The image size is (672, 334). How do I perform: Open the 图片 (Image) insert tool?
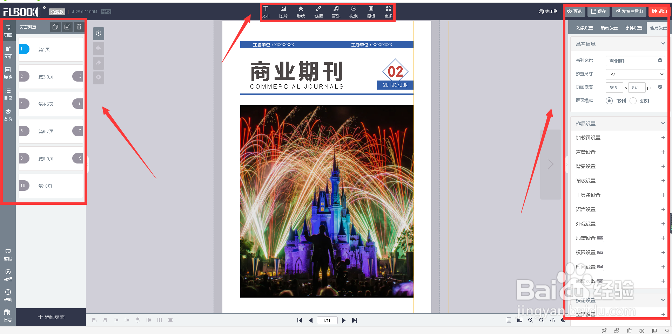click(x=283, y=12)
